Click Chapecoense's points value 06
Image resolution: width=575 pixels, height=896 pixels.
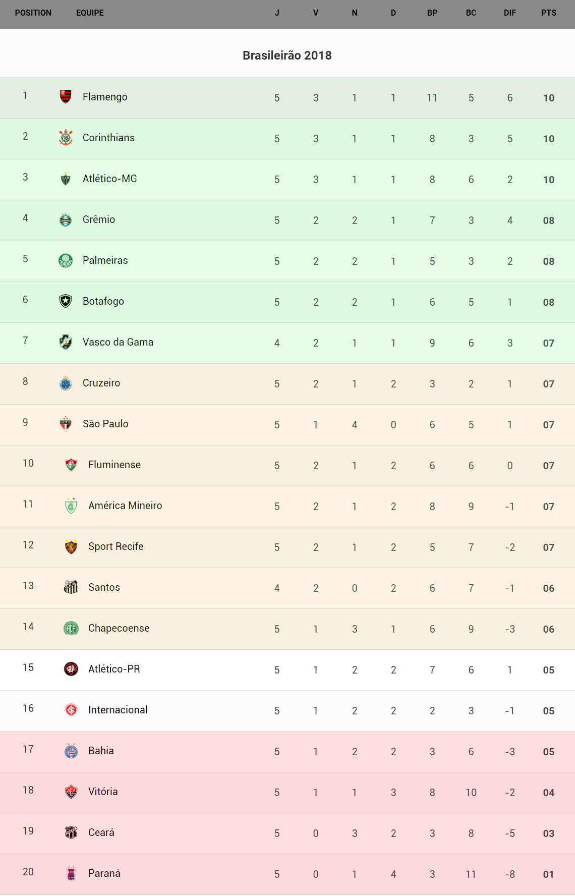click(x=548, y=629)
